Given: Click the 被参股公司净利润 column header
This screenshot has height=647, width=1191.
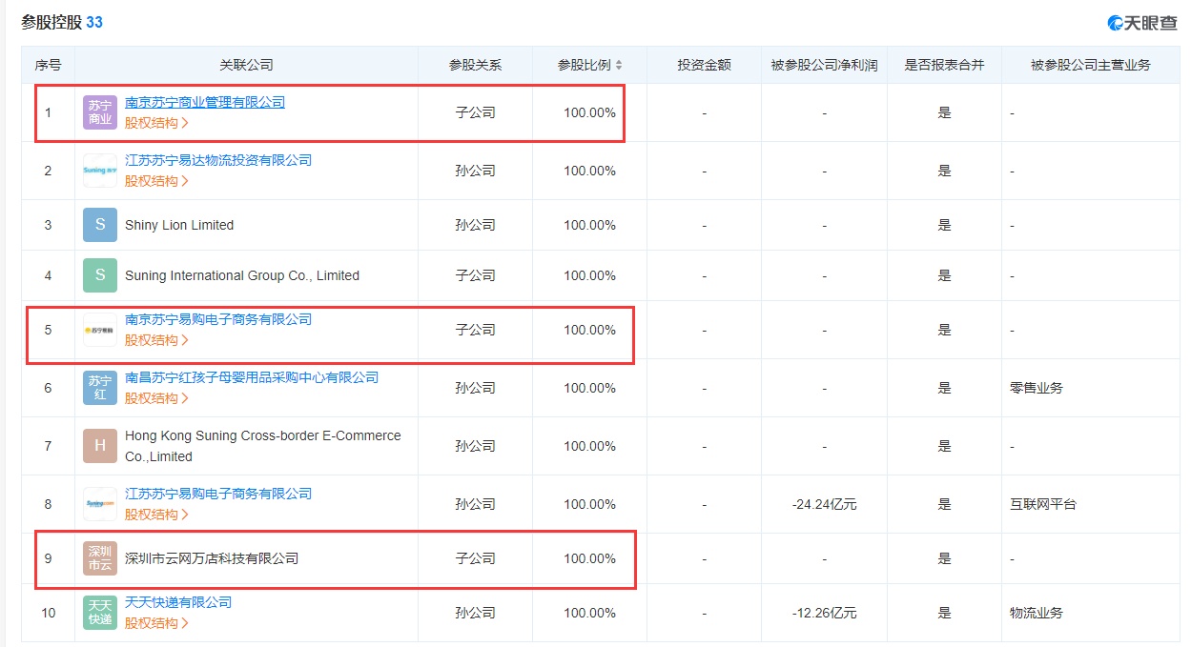Looking at the screenshot, I should [x=824, y=66].
